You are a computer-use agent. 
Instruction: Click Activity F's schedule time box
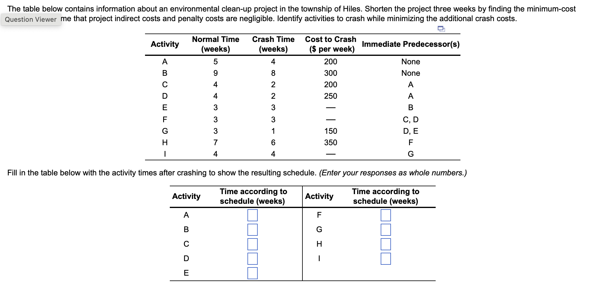click(385, 215)
